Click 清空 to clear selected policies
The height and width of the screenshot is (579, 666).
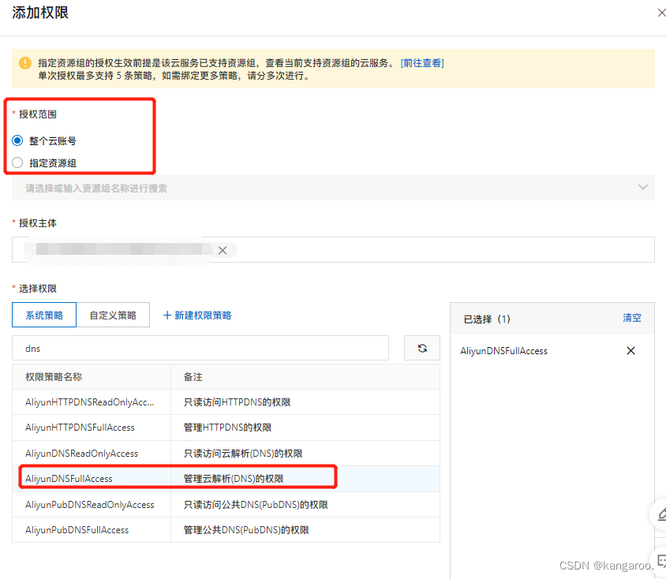click(631, 318)
